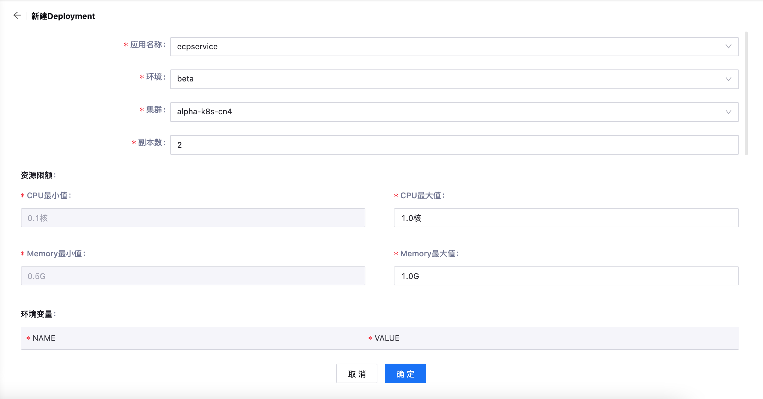Click the Memory最大值 field showing 1.0G
This screenshot has width=763, height=399.
coord(566,276)
